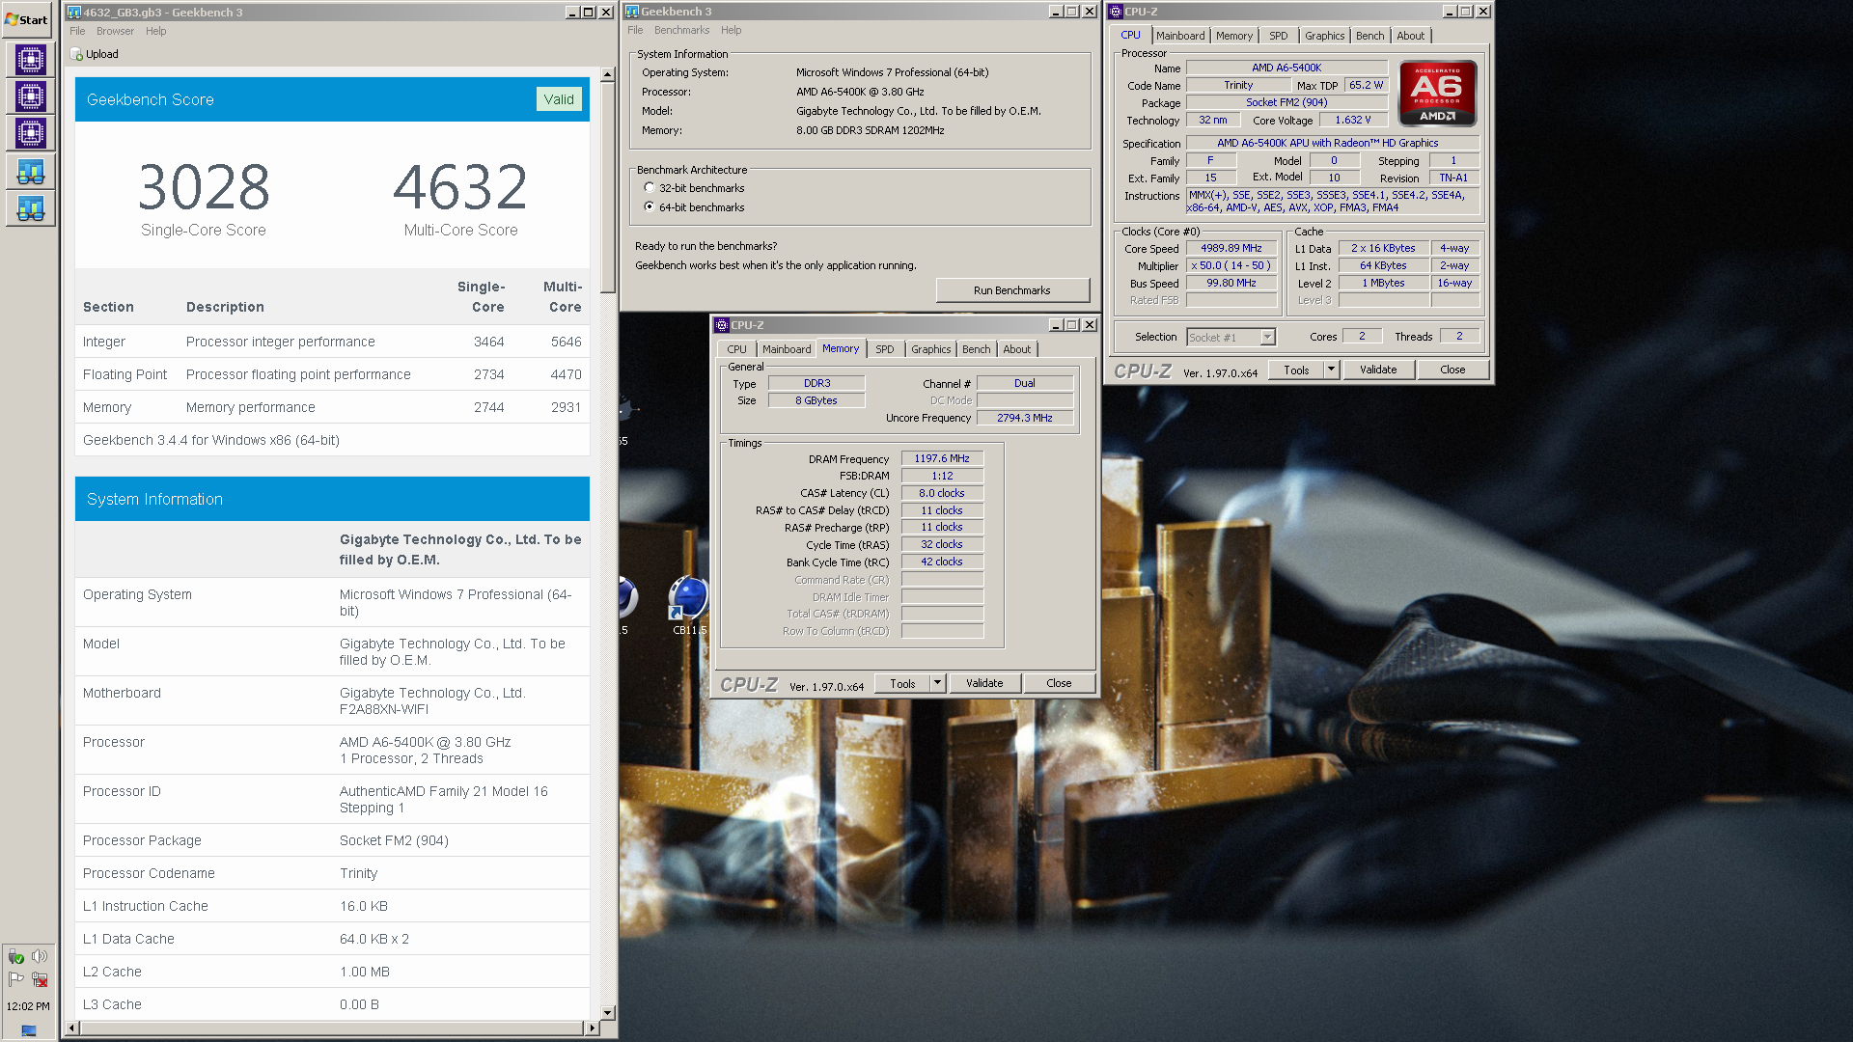
Task: Click the upper Geekbench glasses taskbar button
Action: pos(30,172)
